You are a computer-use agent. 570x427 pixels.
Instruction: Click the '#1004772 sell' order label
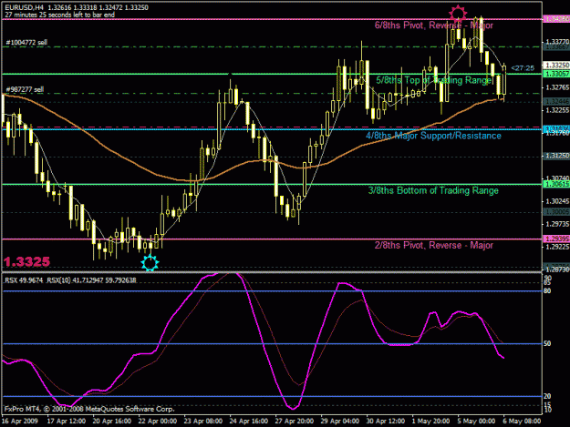click(26, 43)
